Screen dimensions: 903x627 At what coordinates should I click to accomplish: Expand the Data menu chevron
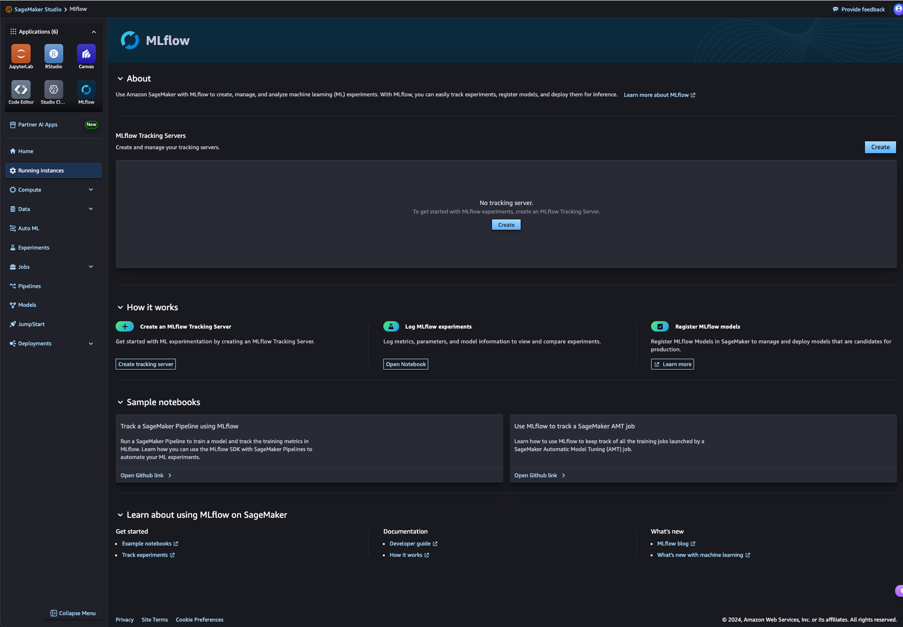tap(91, 209)
